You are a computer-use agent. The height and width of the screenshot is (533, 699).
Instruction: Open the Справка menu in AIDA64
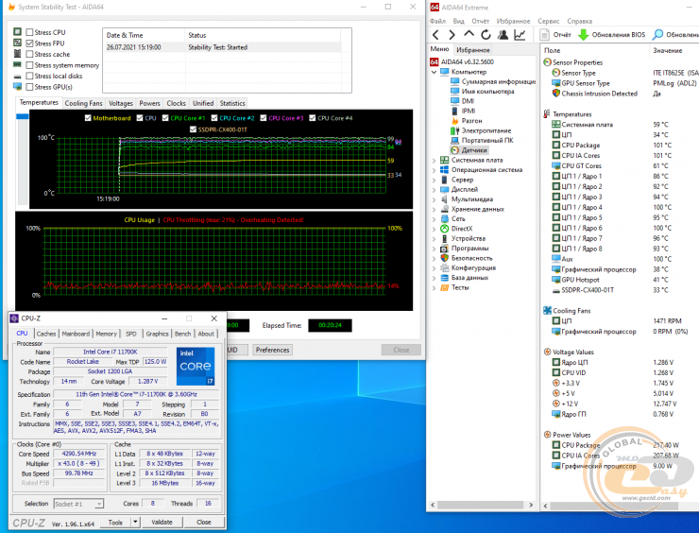580,21
